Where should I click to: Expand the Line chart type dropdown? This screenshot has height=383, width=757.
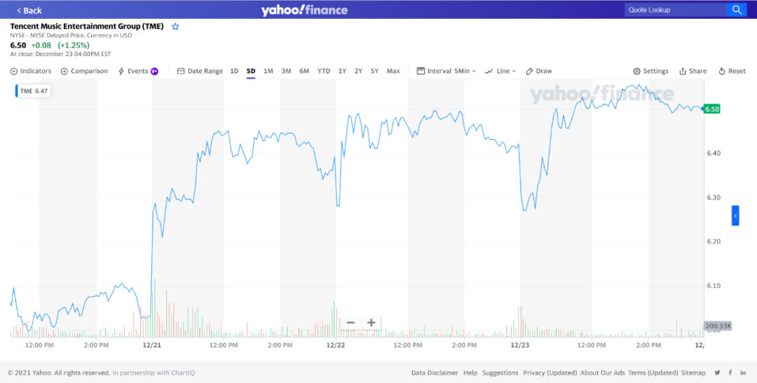tap(500, 71)
